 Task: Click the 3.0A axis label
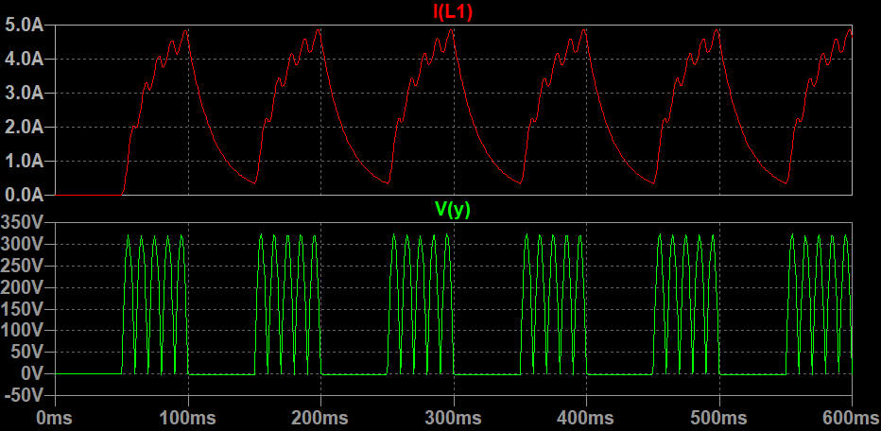coord(23,94)
